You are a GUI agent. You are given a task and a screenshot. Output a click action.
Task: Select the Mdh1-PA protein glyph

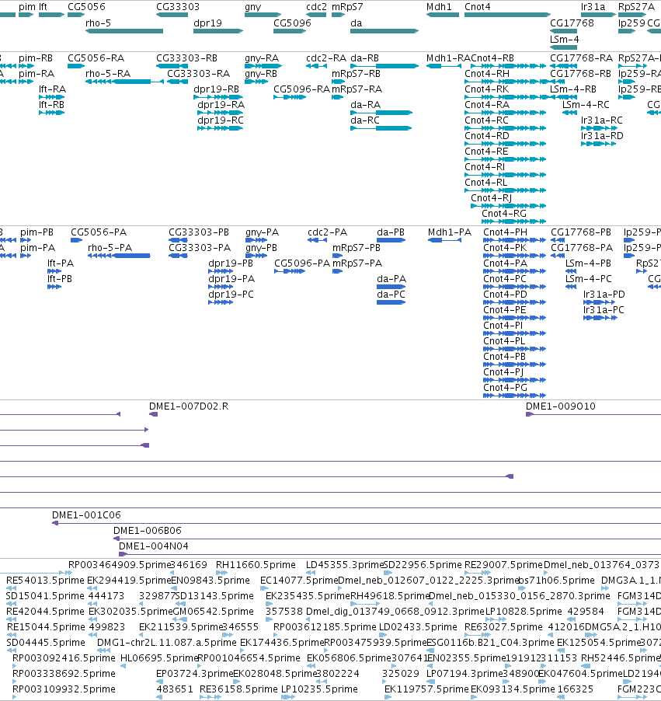coord(444,240)
